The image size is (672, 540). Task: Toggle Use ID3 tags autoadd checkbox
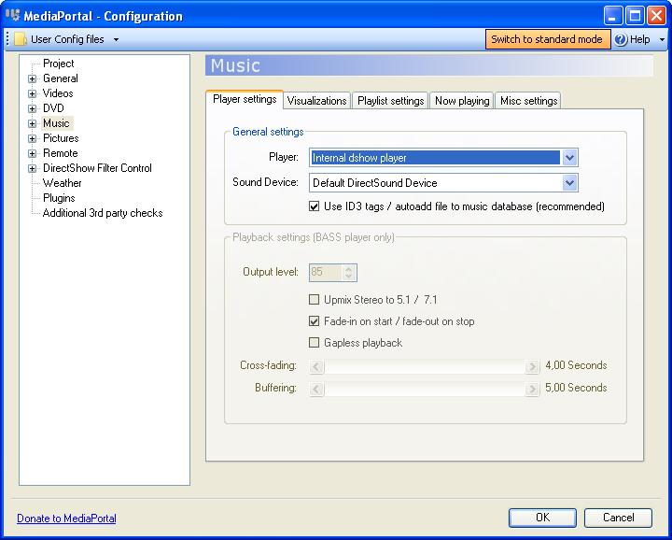[315, 206]
